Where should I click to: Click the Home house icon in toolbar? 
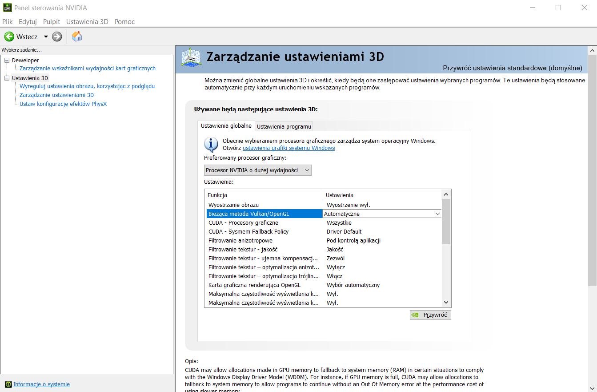click(x=77, y=36)
